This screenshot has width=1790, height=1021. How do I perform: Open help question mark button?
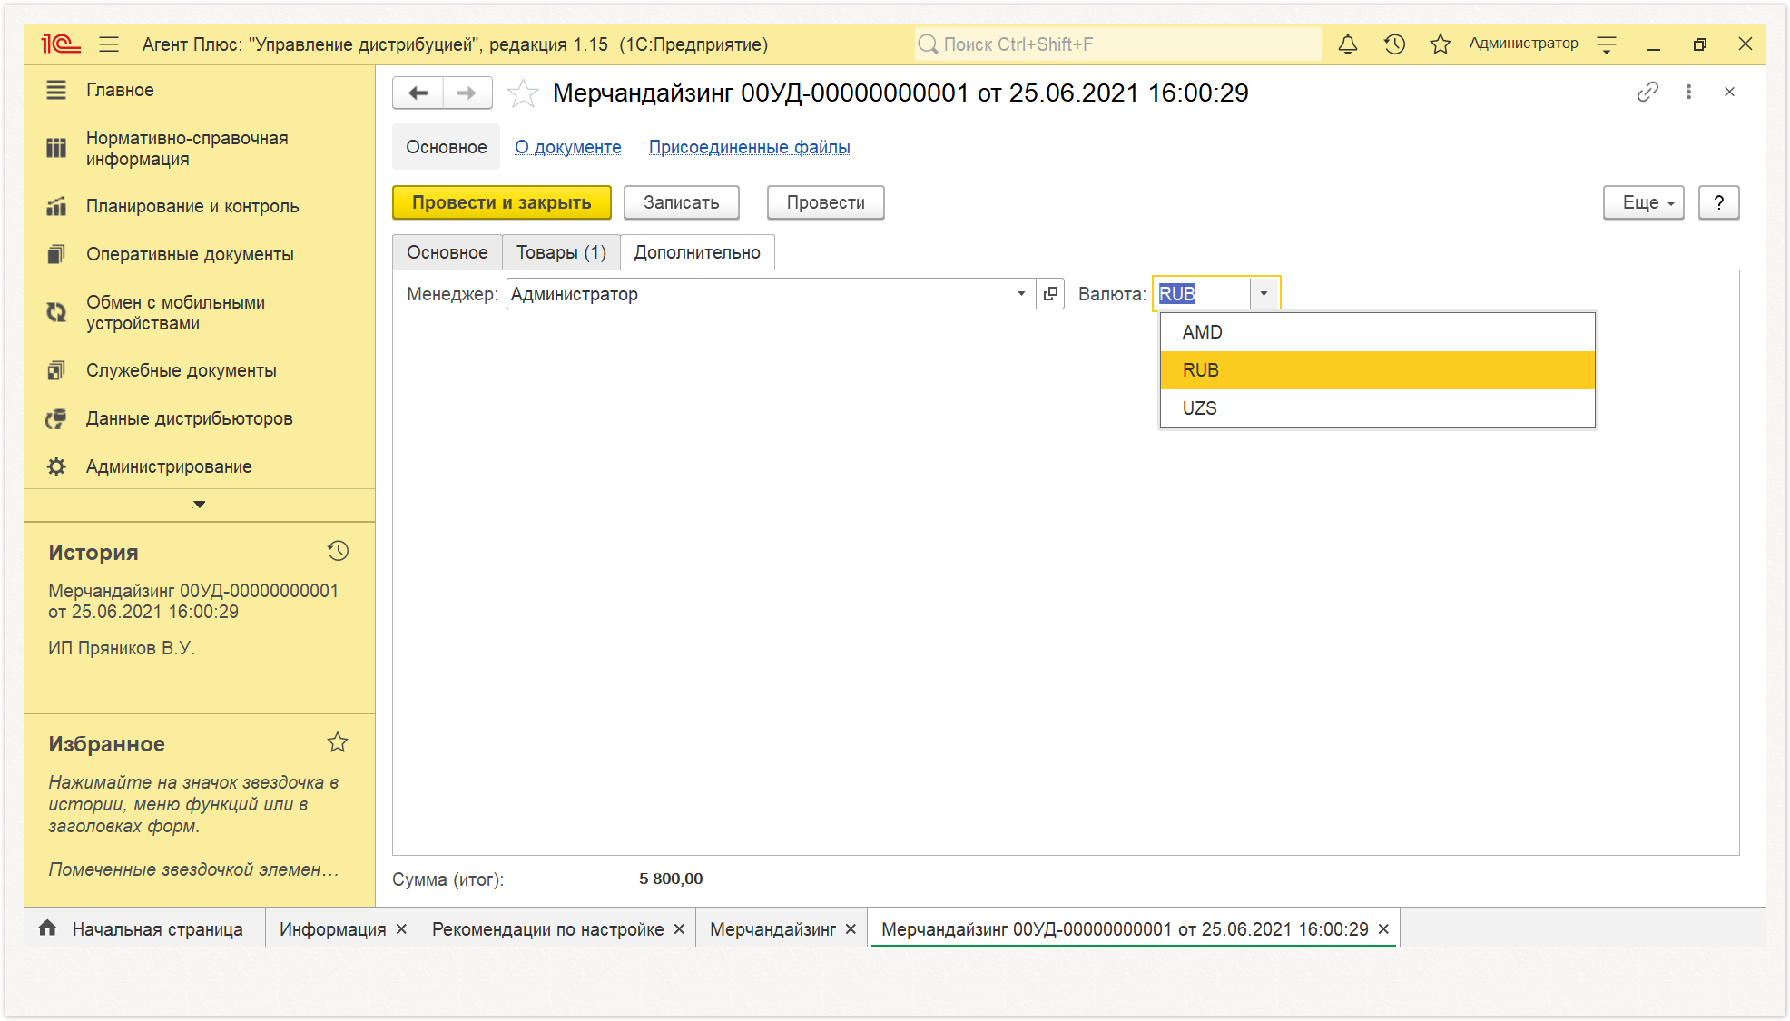point(1719,202)
